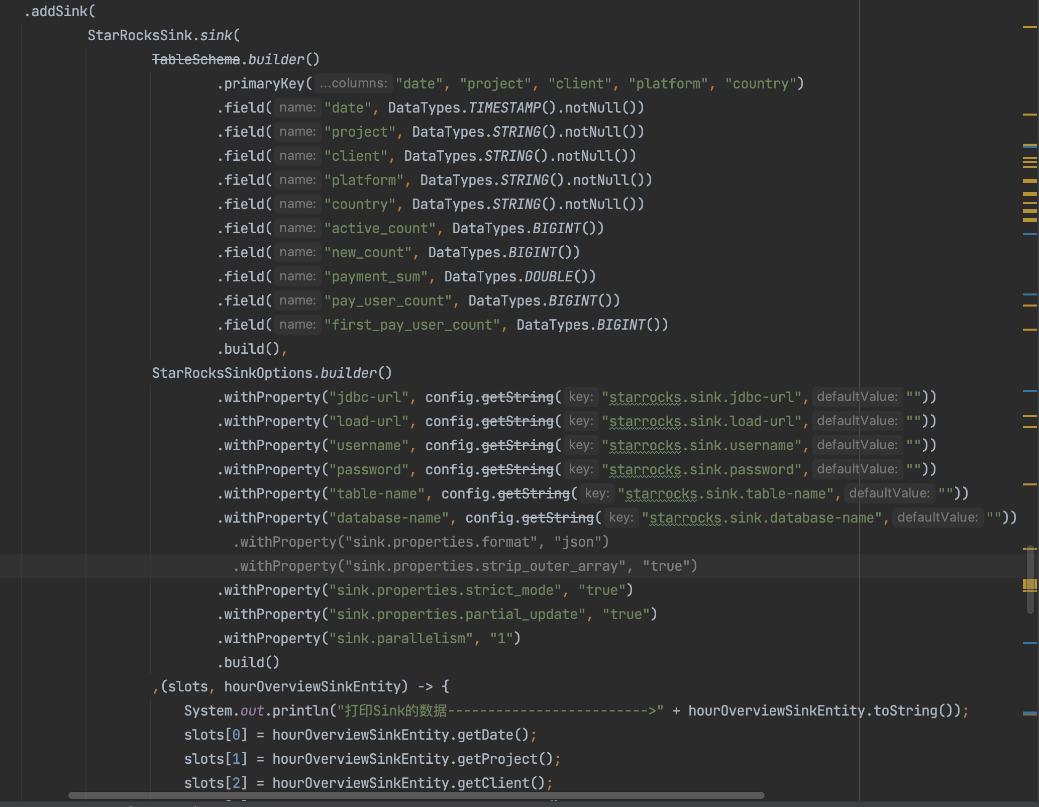The width and height of the screenshot is (1039, 807).
Task: Click the '...columns:' inlay hint
Action: [354, 83]
